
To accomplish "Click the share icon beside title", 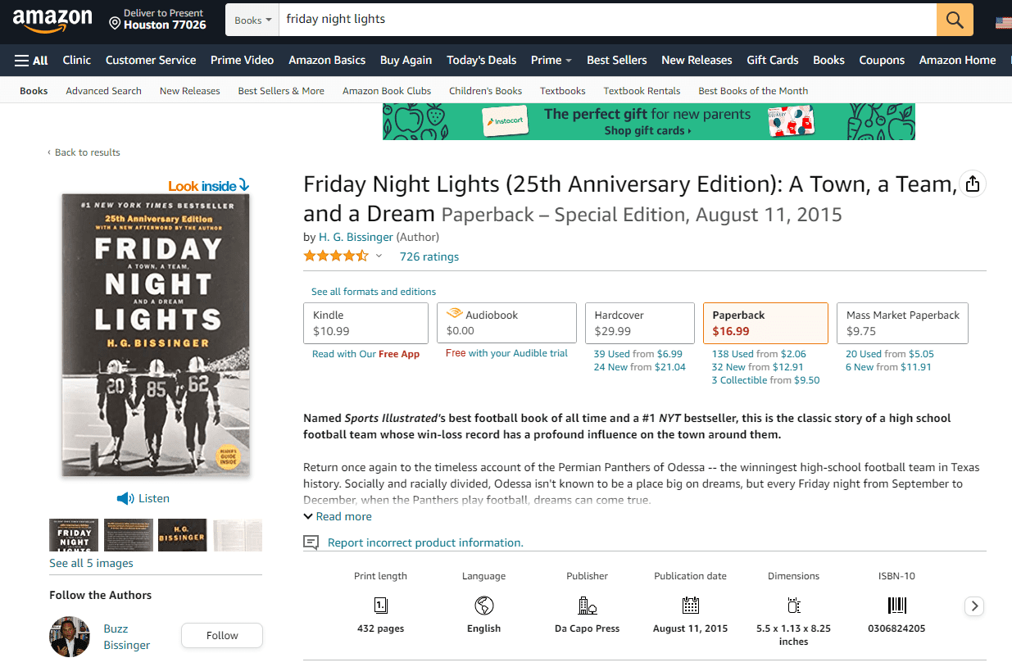I will click(x=973, y=184).
